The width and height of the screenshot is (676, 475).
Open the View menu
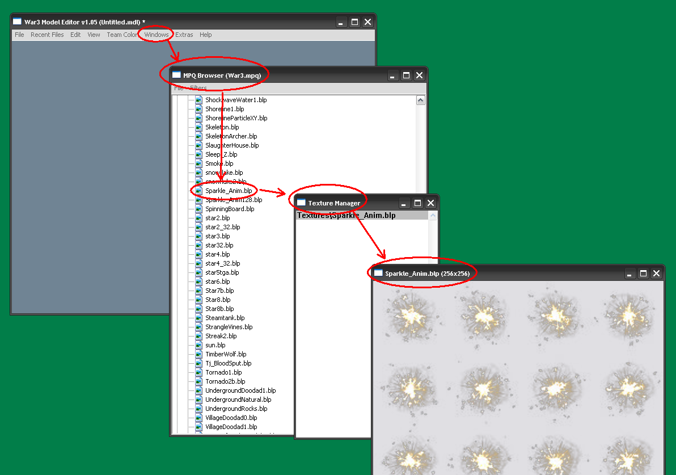(x=94, y=35)
